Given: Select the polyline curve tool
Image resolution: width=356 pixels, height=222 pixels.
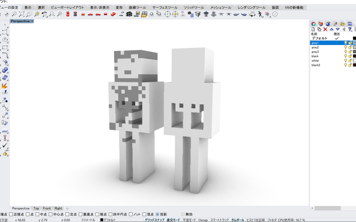Looking at the screenshot, I should point(5,32).
